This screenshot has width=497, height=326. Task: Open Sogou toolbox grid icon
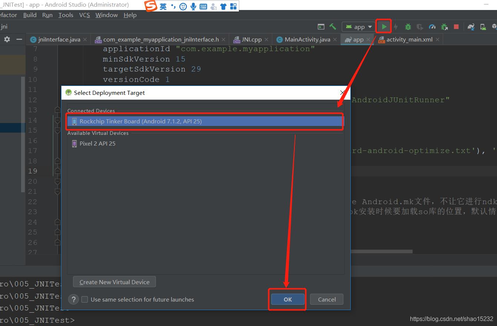pyautogui.click(x=233, y=7)
